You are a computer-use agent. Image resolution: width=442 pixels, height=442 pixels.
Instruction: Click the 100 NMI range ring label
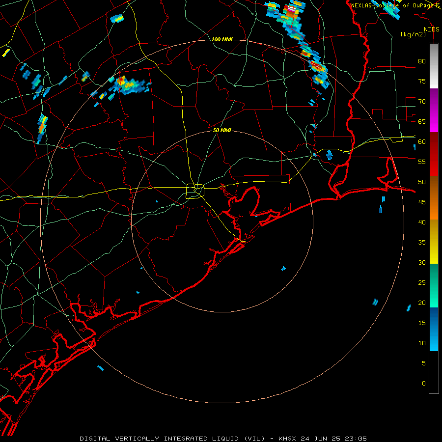coord(222,39)
